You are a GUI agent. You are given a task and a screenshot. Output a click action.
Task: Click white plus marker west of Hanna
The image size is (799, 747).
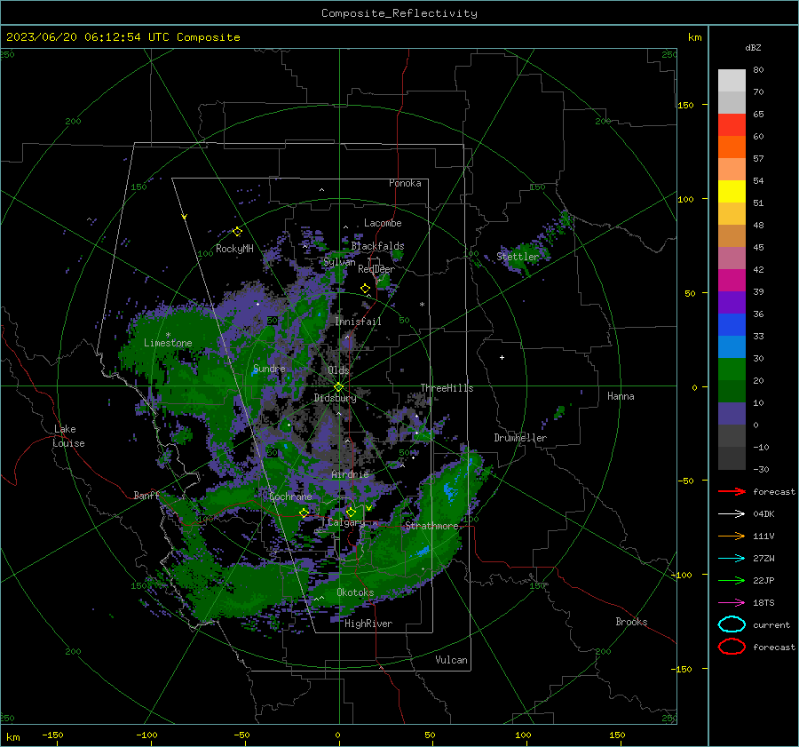tap(502, 357)
